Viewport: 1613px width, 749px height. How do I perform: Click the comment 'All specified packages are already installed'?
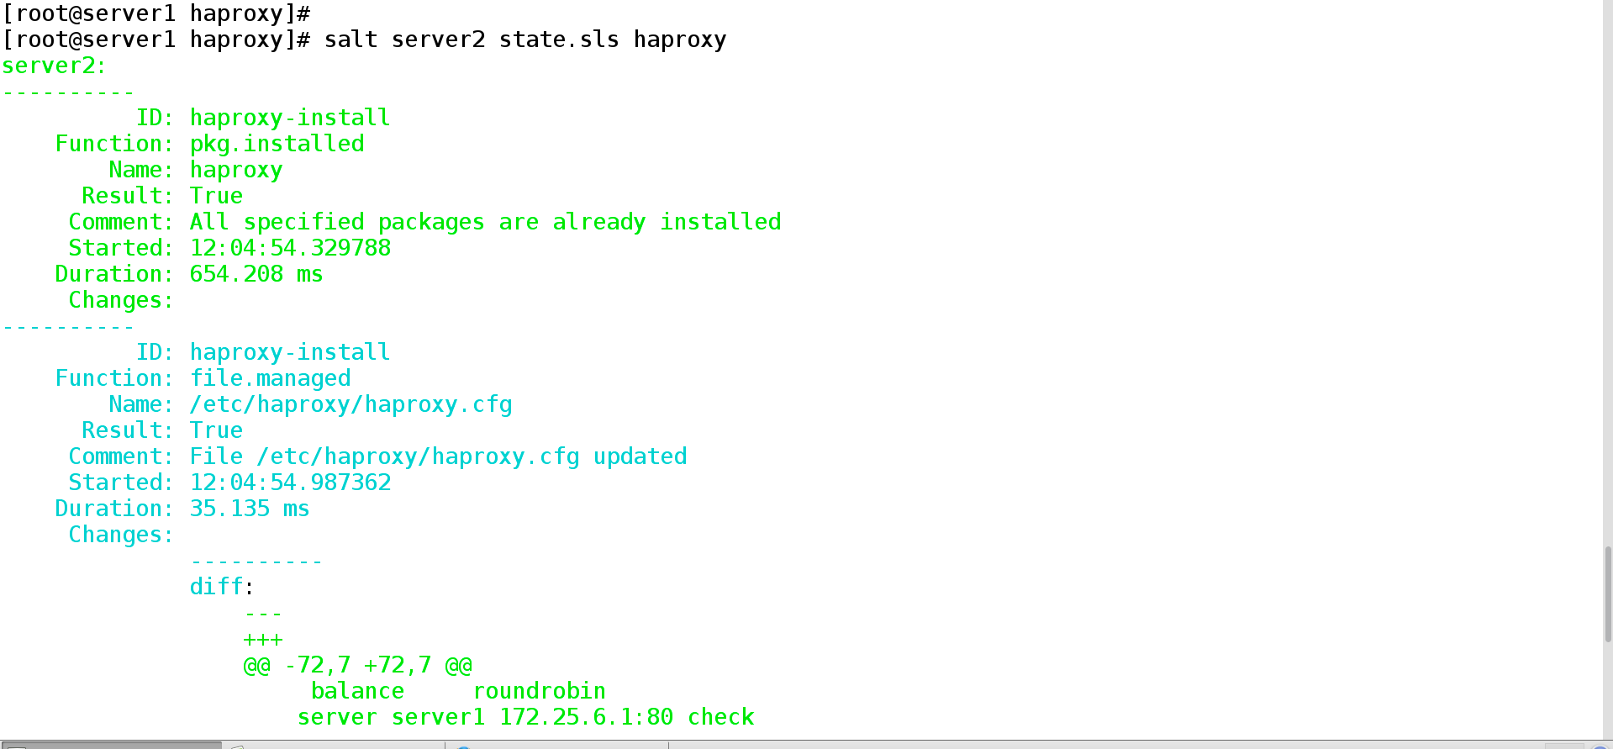pyautogui.click(x=485, y=222)
